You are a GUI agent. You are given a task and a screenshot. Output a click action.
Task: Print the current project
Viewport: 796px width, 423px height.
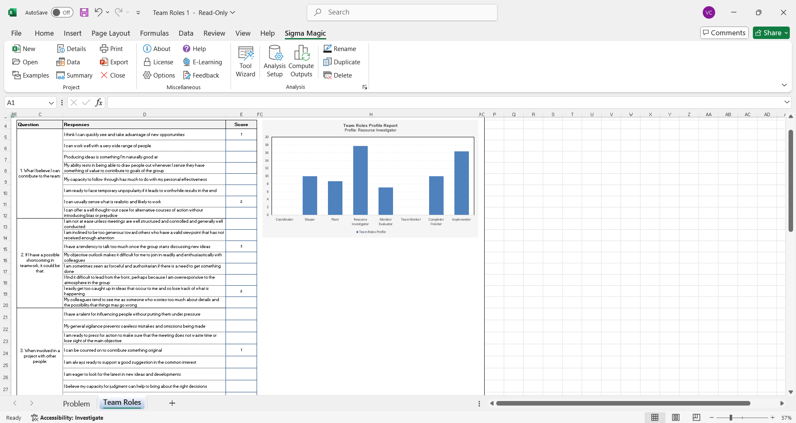pos(111,49)
